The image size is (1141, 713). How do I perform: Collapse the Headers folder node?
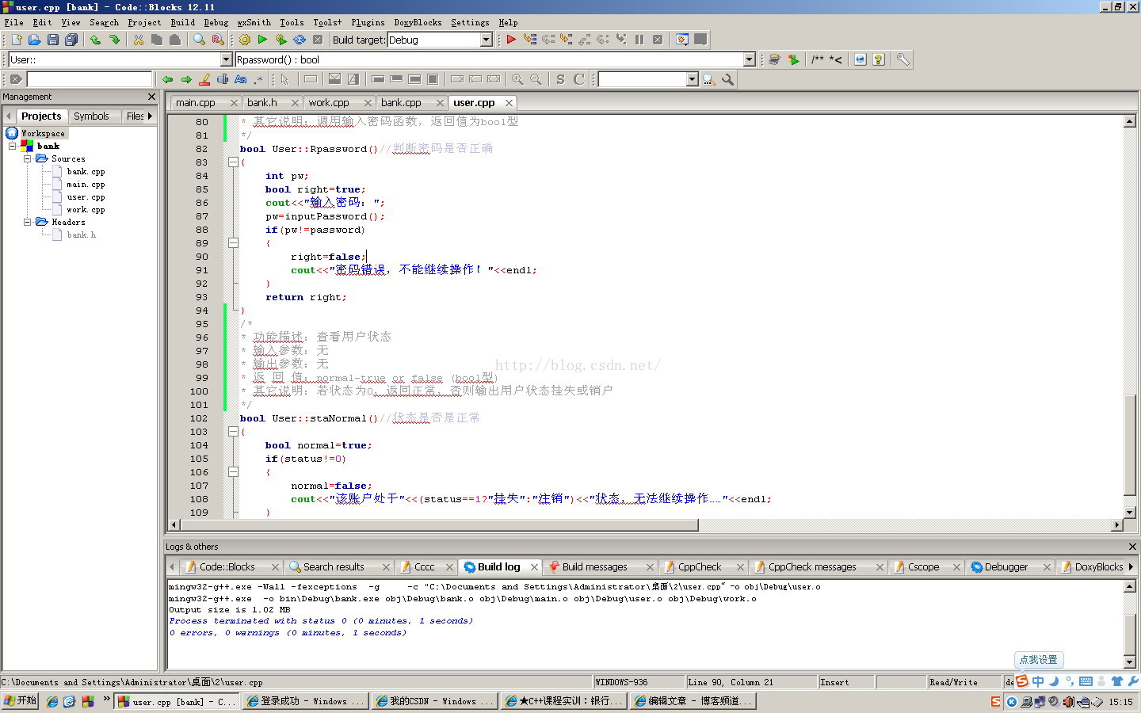pos(27,222)
